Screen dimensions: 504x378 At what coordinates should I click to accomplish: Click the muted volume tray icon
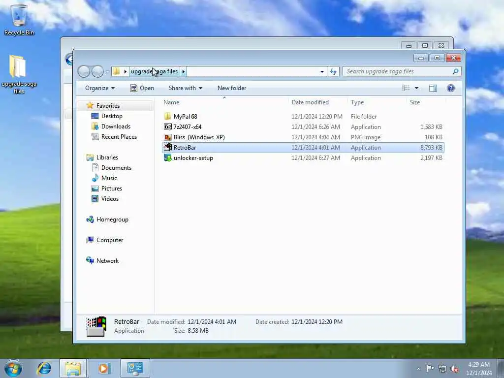point(454,369)
